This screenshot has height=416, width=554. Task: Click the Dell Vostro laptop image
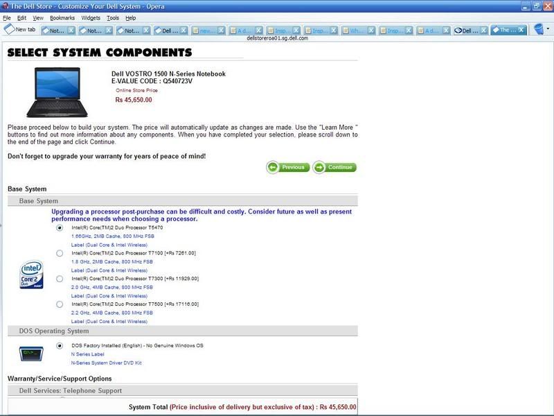(57, 92)
